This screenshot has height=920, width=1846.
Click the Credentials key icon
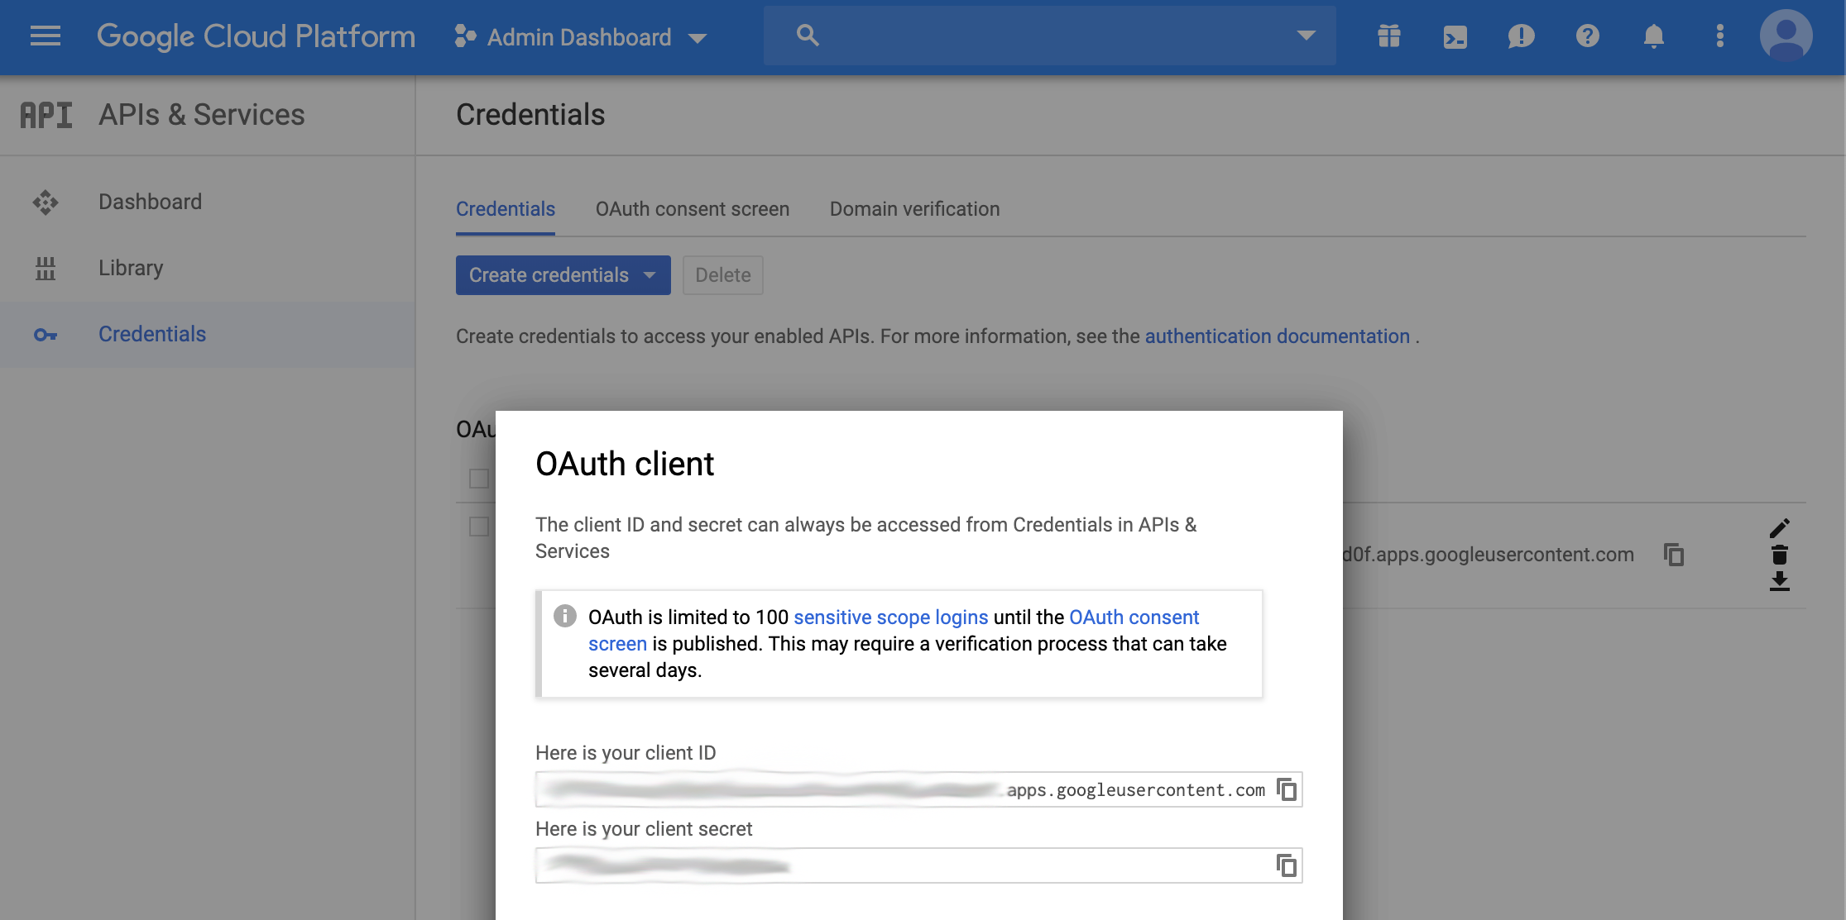[x=46, y=335]
